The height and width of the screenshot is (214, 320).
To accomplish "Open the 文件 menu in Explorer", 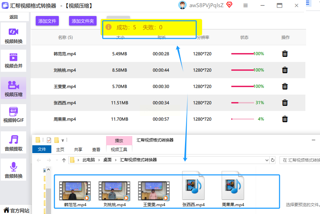I will point(42,149).
